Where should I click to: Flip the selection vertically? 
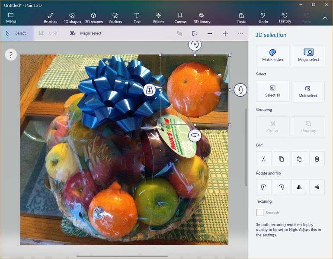tap(317, 187)
